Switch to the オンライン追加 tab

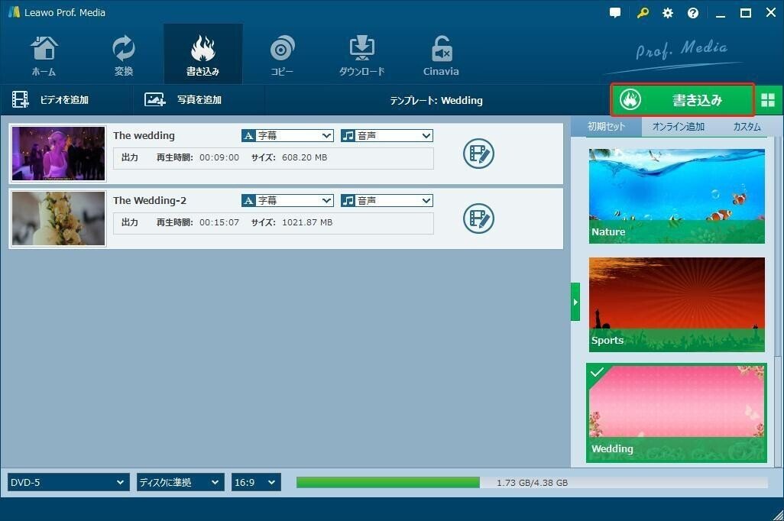click(x=678, y=127)
